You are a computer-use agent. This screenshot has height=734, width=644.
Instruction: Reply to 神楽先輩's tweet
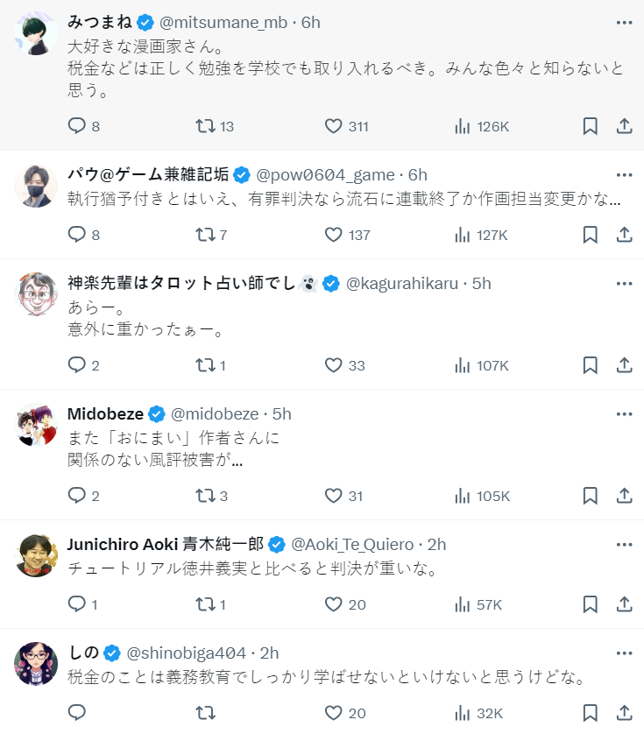pos(78,365)
